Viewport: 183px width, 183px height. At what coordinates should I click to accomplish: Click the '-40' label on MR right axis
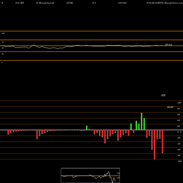coord(179,144)
